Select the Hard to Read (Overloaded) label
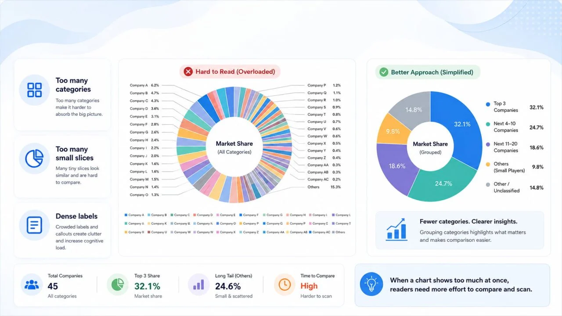562x316 pixels. [x=235, y=72]
